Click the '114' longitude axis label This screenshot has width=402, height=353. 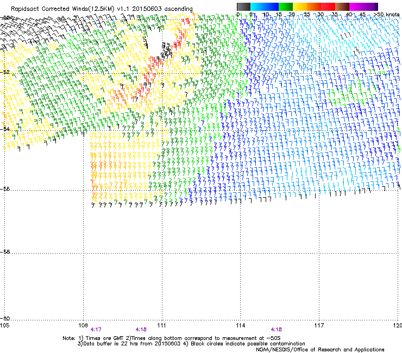pos(240,325)
